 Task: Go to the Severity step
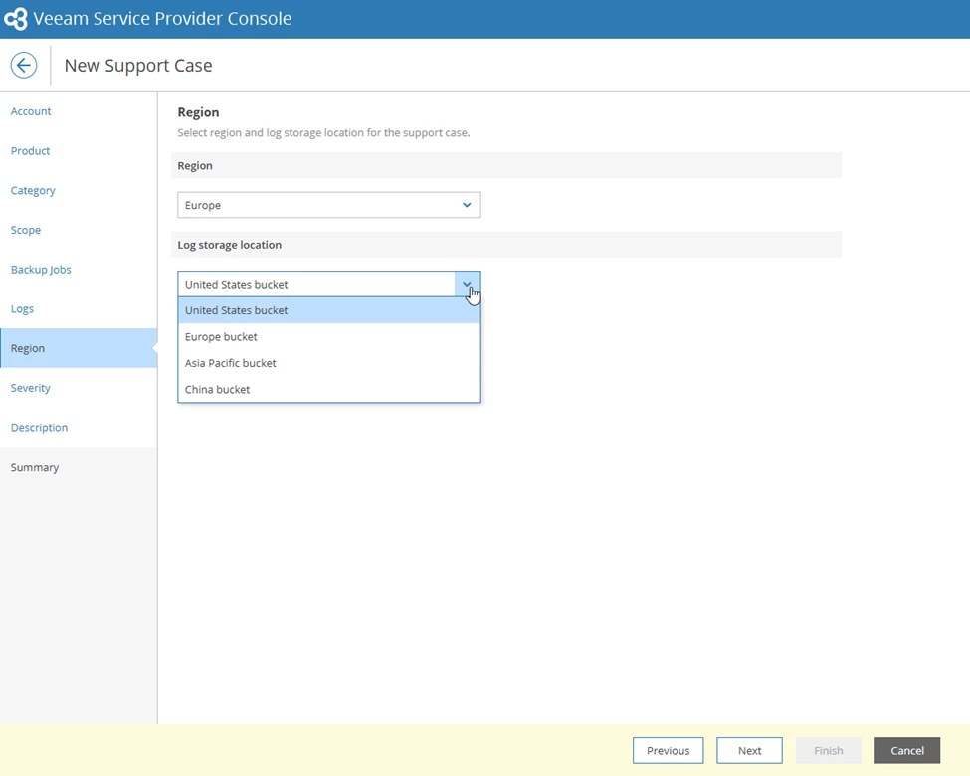(30, 388)
